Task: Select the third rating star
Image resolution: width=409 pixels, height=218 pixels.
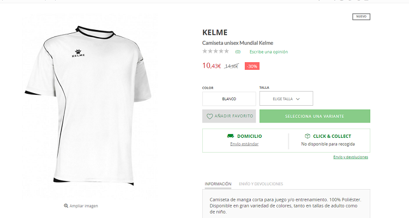Action: click(216, 52)
